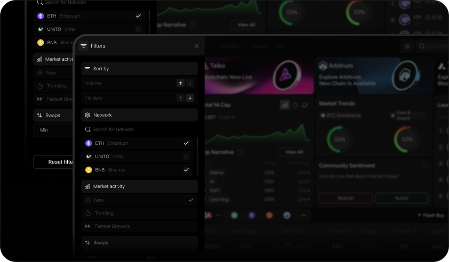449x262 pixels.
Task: Collapse the Network section in the Filters panel
Action: 139,115
